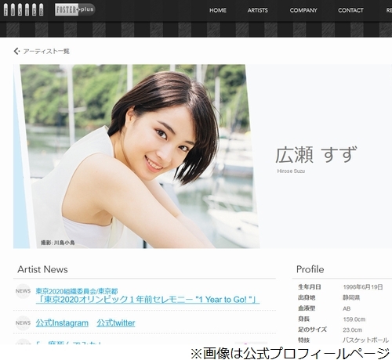392x360 pixels.
Task: Open the COMPANY menu item
Action: pos(303,10)
